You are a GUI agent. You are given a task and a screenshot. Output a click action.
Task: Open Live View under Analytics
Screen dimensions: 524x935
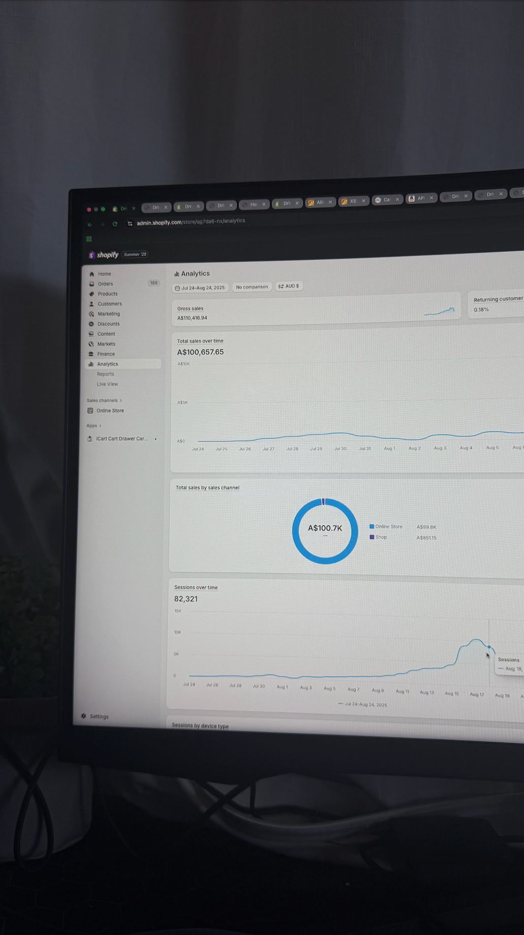[108, 384]
